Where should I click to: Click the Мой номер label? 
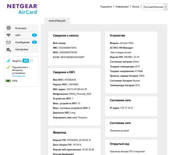point(60,43)
